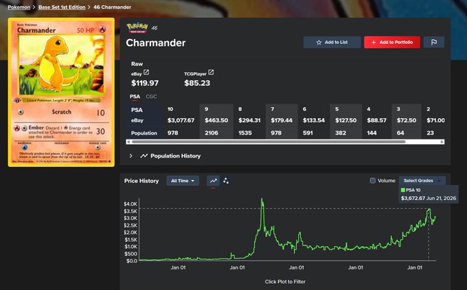
Task: Click the PSA 5 price $127.50
Action: tap(345, 120)
